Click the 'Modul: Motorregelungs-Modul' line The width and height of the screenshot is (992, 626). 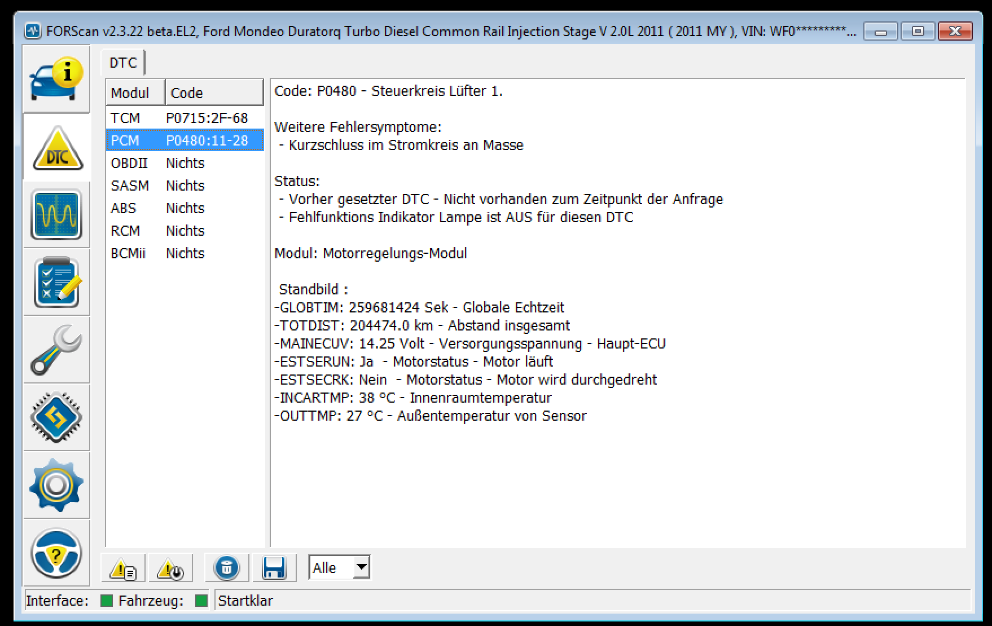coord(371,253)
